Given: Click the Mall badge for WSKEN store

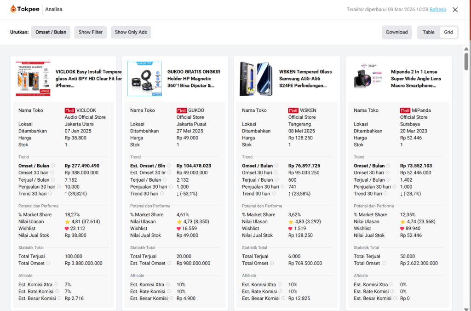Looking at the screenshot, I should 293,110.
